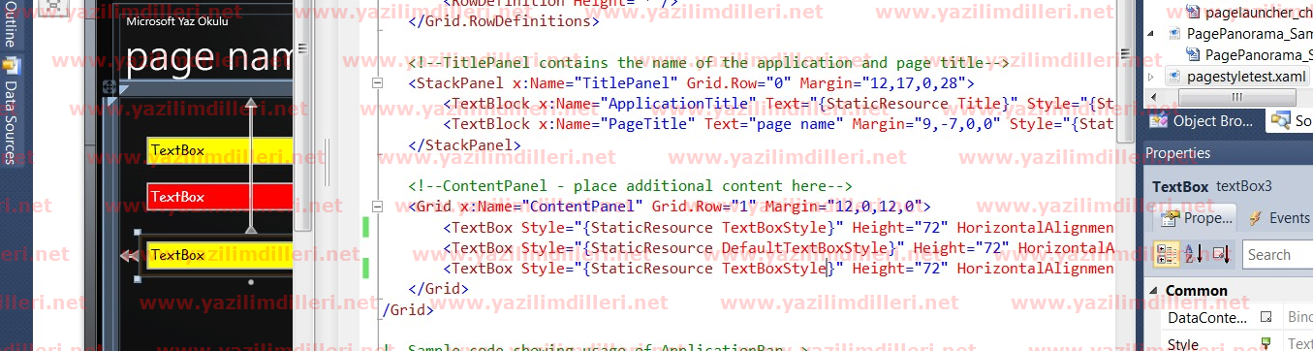
Task: Select pagelauncher file in Solution Explorer
Action: [x=1250, y=12]
